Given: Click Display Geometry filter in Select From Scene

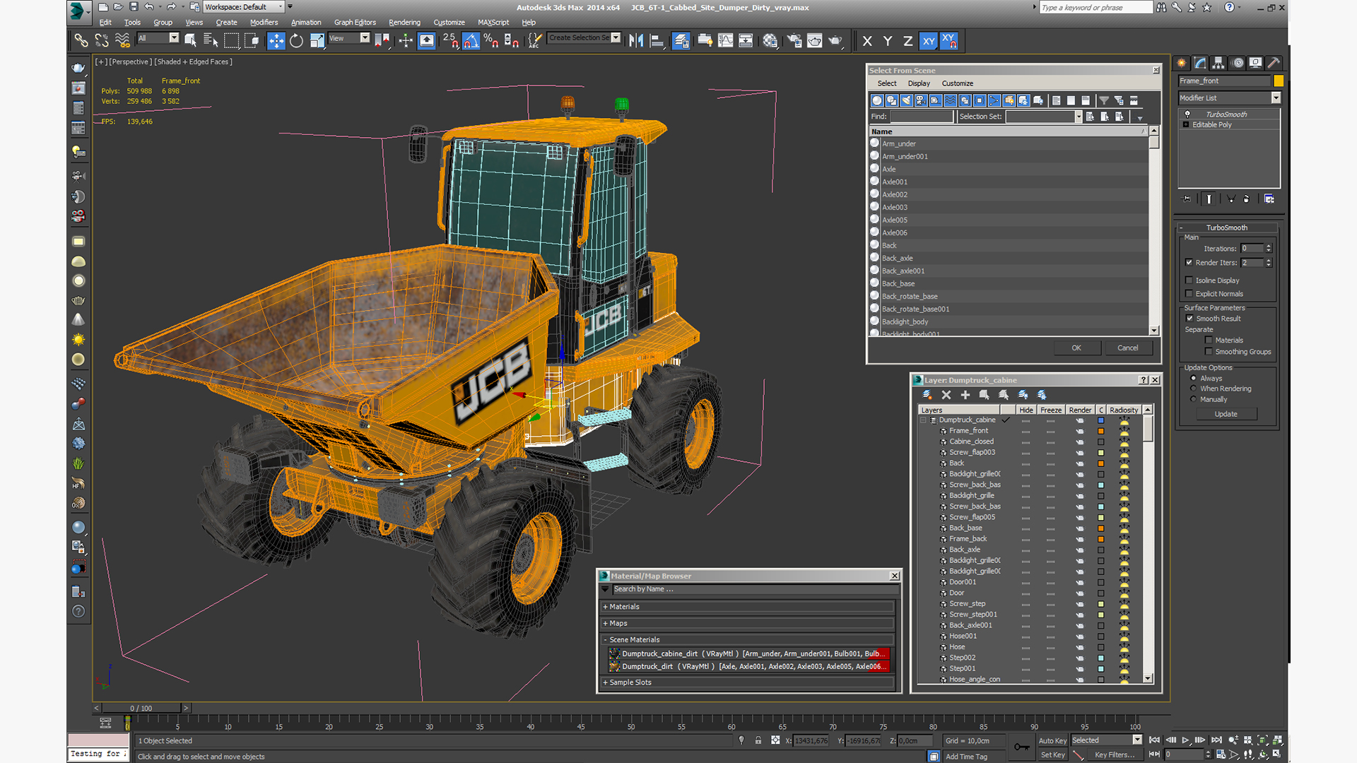Looking at the screenshot, I should [877, 100].
